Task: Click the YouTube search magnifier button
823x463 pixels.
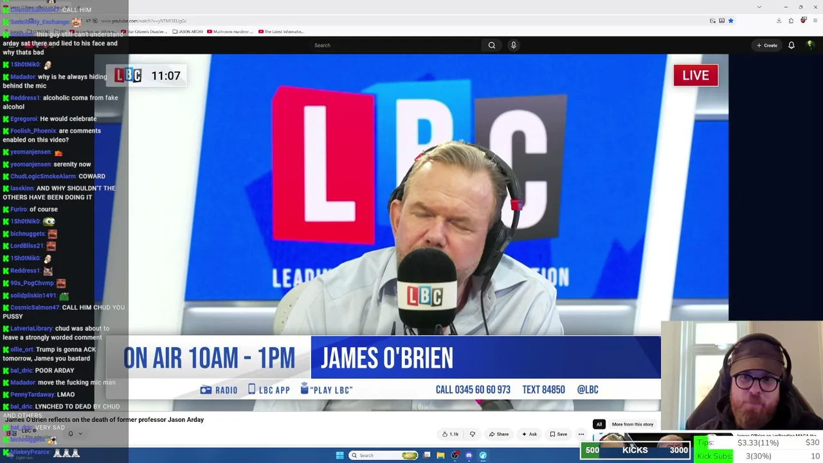Action: point(491,45)
